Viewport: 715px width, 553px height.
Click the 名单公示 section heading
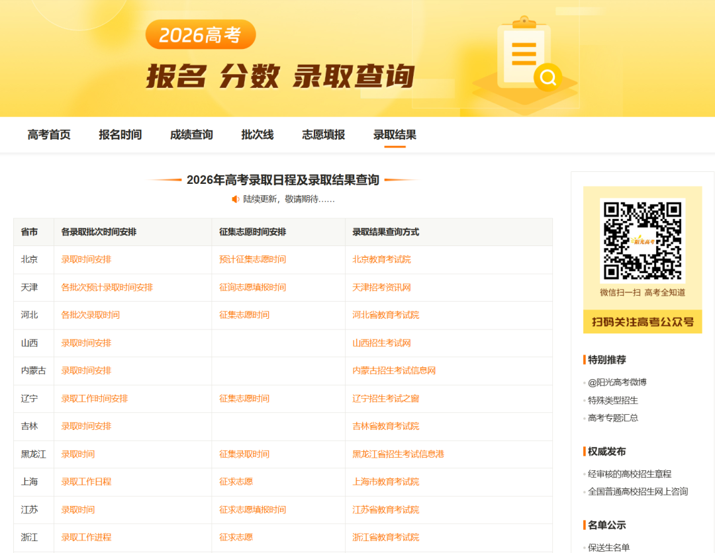tap(606, 525)
